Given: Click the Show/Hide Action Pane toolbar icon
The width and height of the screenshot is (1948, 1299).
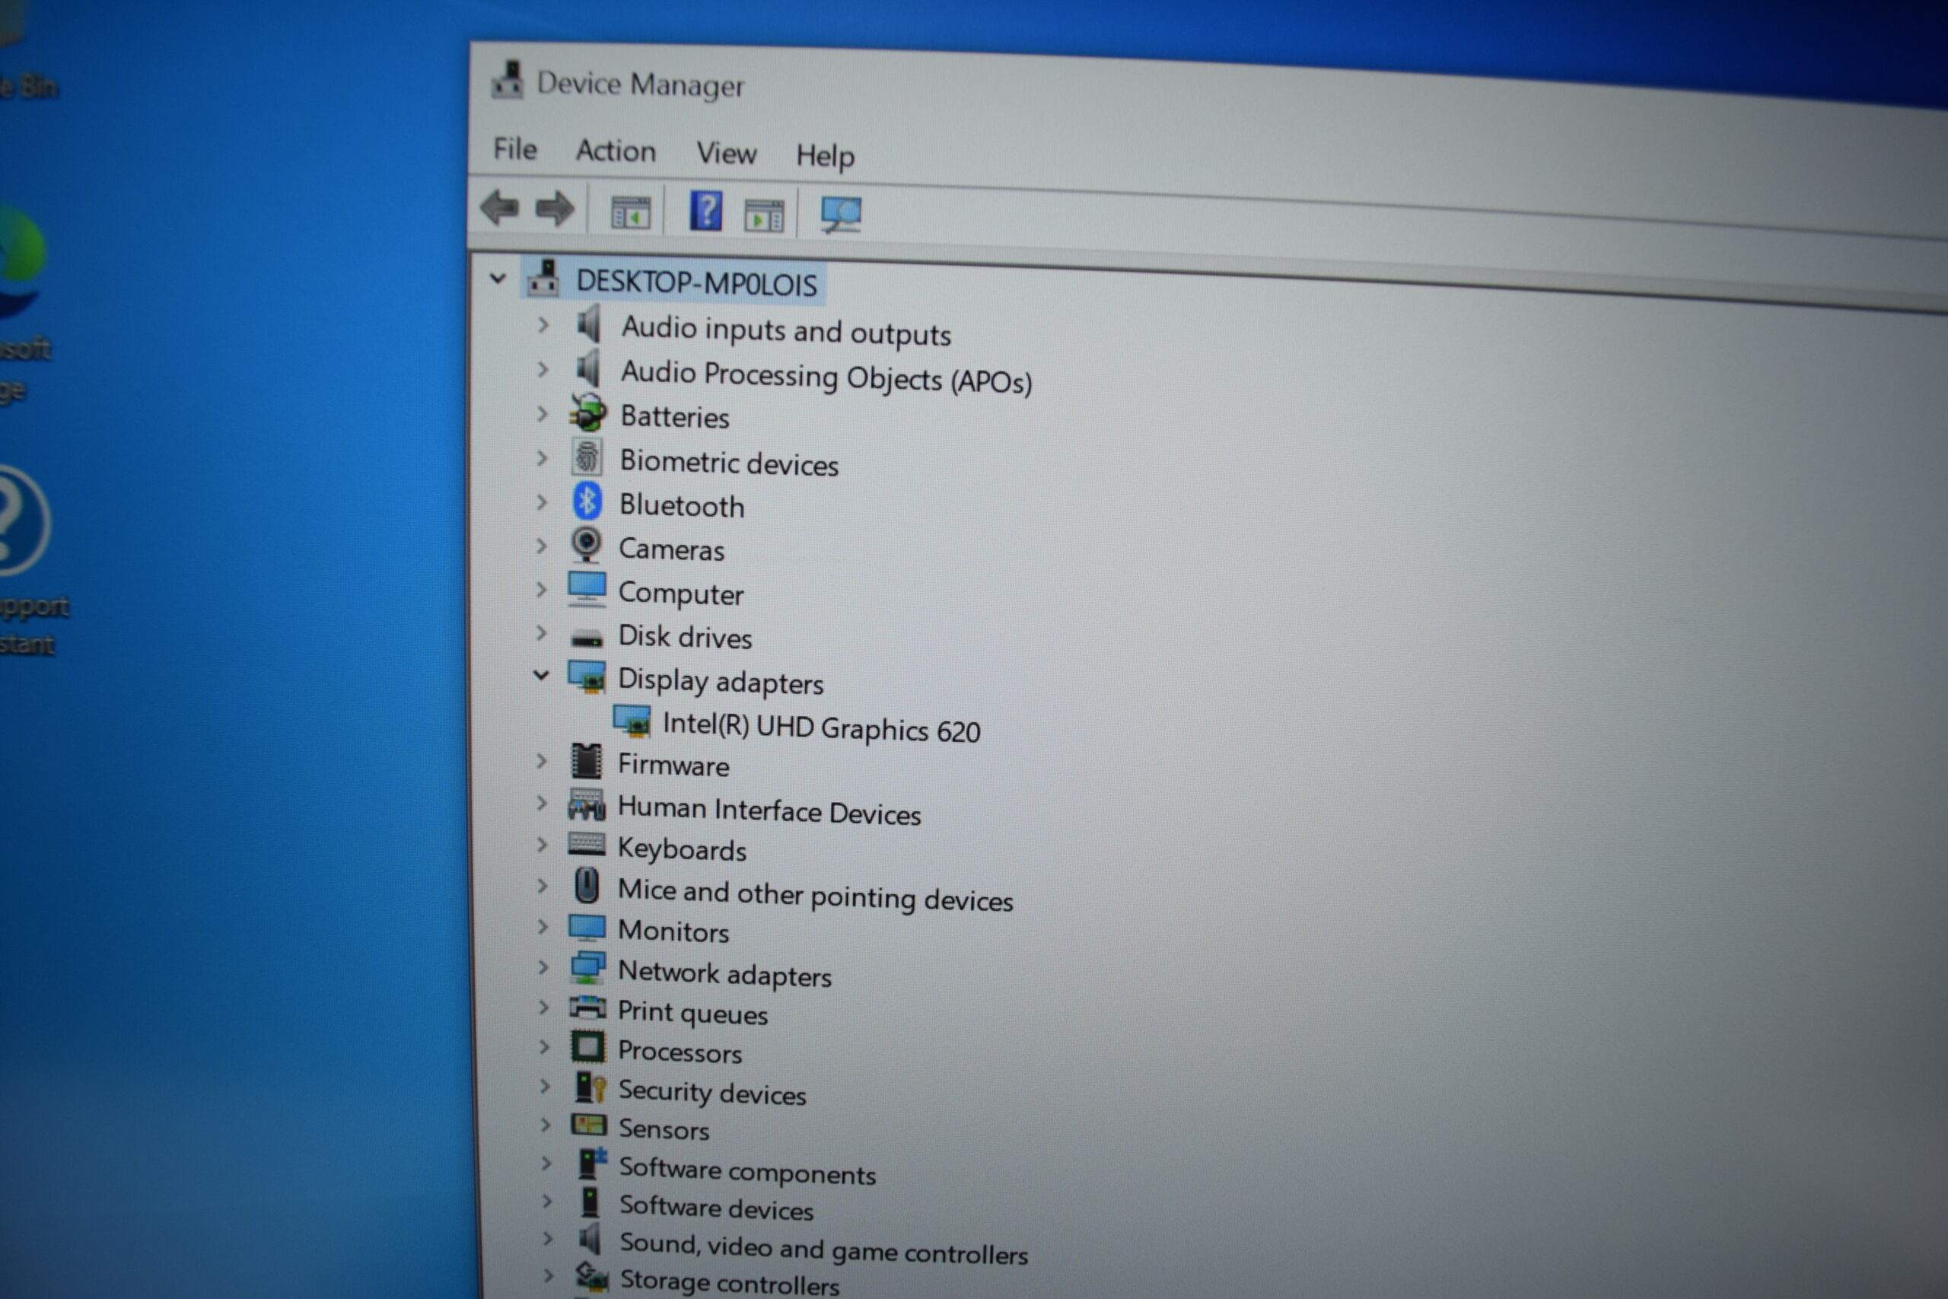Looking at the screenshot, I should pos(764,216).
